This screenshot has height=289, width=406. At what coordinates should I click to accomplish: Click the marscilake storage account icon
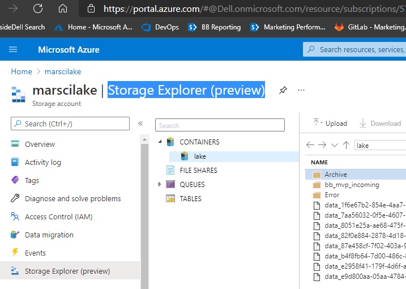(x=19, y=95)
